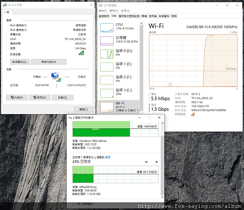Switch to the 效能 tab

point(114,16)
